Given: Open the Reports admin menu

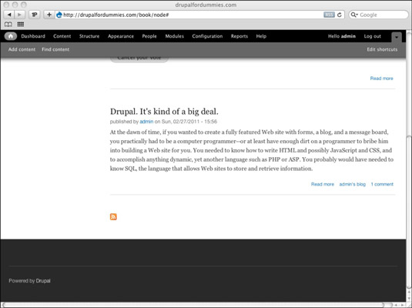Looking at the screenshot, I should click(239, 36).
